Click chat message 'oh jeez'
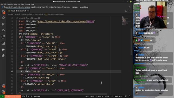The image size is (174, 98). (147, 48)
